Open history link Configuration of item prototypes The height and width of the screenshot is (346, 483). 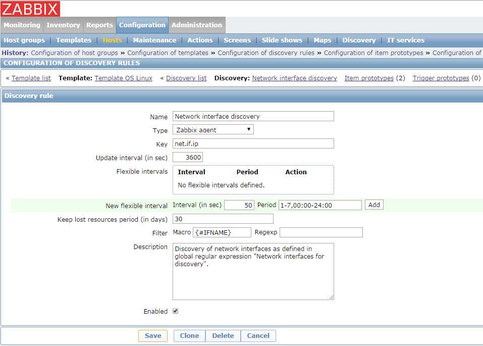pyautogui.click(x=373, y=53)
